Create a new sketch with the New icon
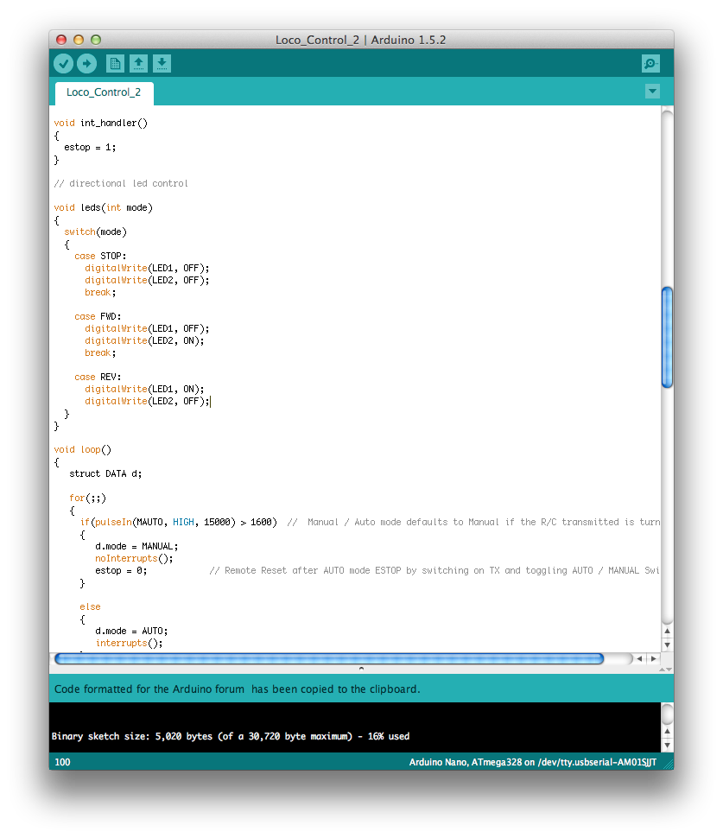Viewport: 723px width, 838px height. 115,63
